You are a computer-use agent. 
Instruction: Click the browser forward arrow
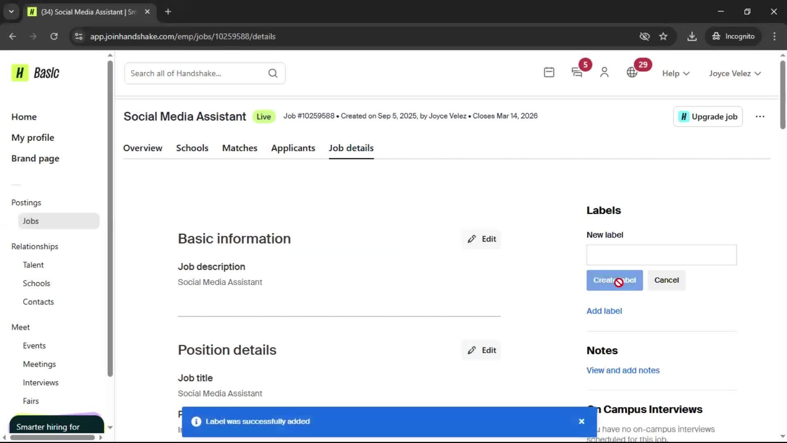pos(33,37)
